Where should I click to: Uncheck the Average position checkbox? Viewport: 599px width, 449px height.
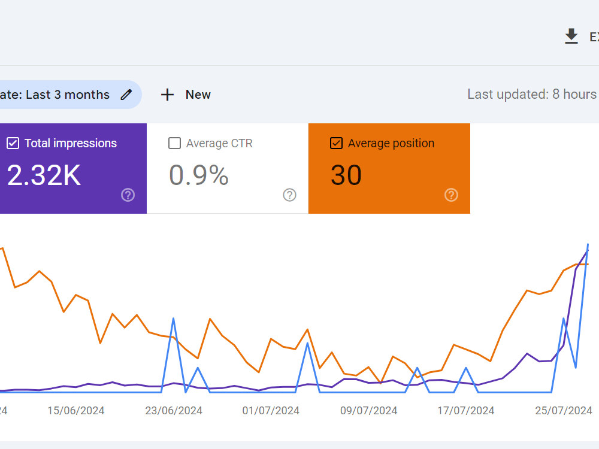pos(336,143)
